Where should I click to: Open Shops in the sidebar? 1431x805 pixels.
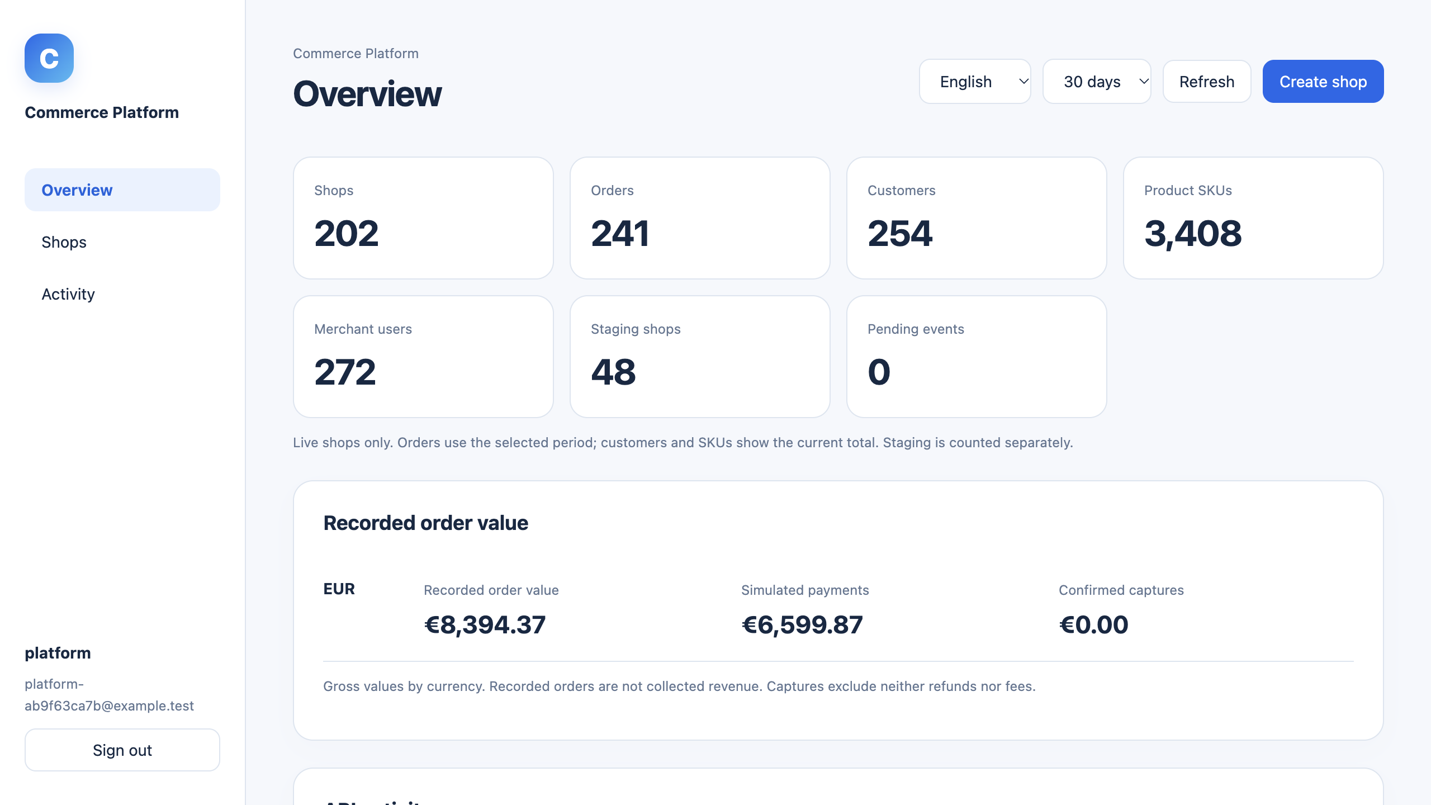pos(122,242)
